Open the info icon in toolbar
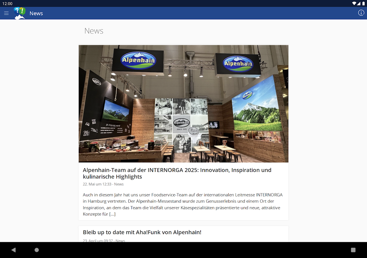 click(x=361, y=13)
